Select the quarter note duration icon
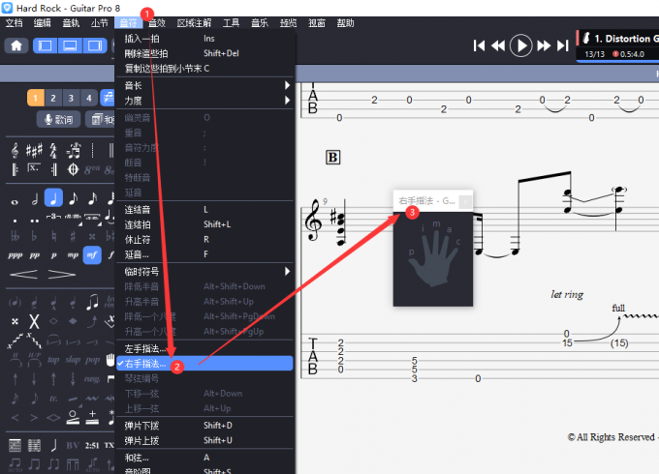 pyautogui.click(x=53, y=197)
